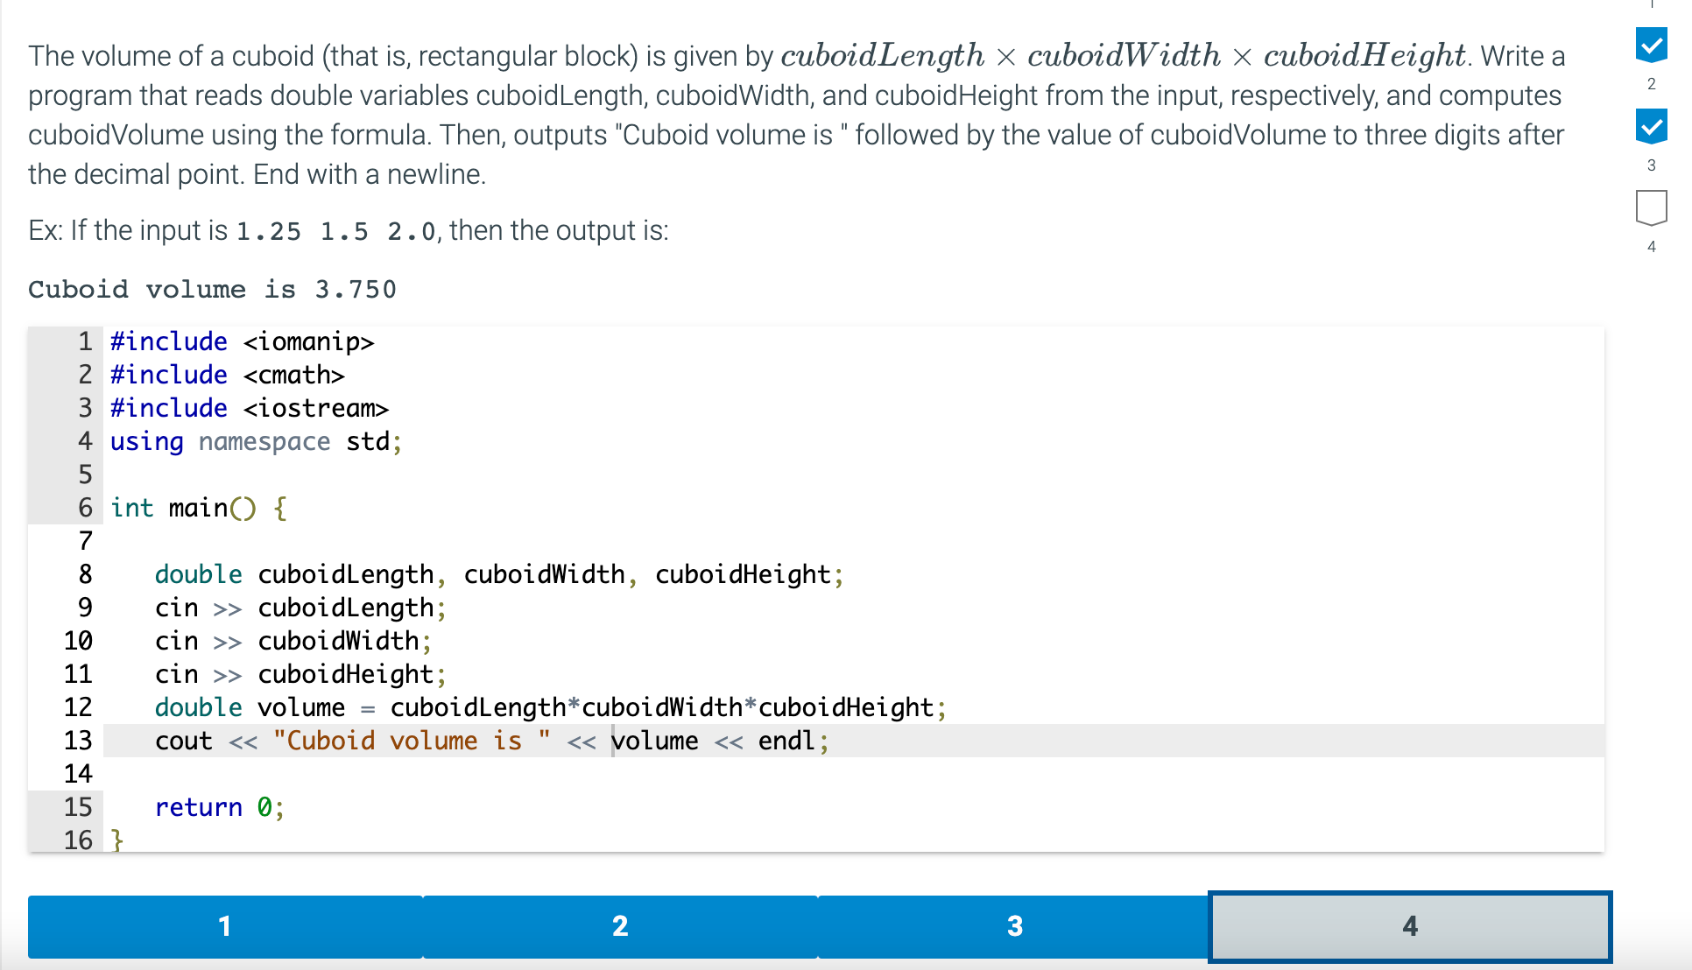Click the step 3 badge label
Image resolution: width=1692 pixels, height=970 pixels.
coord(1651,165)
